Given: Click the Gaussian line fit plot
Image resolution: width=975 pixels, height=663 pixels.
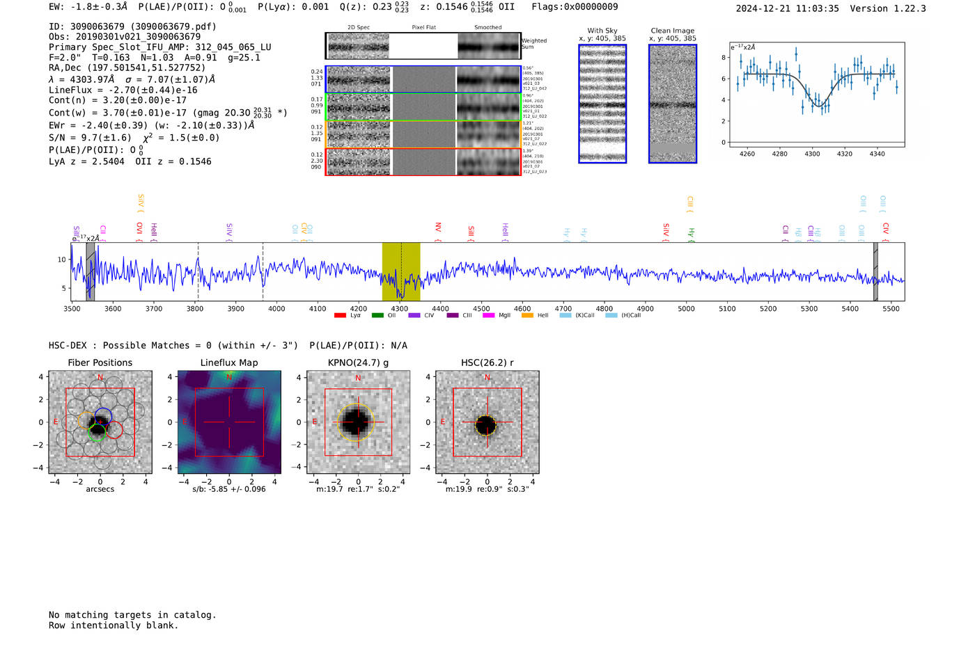Looking at the screenshot, I should tap(816, 95).
